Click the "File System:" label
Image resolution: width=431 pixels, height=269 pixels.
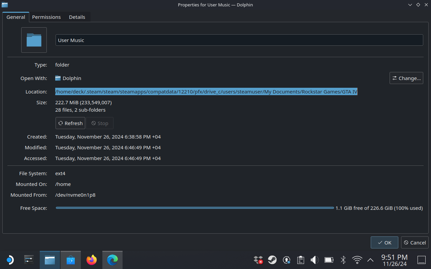tap(33, 174)
